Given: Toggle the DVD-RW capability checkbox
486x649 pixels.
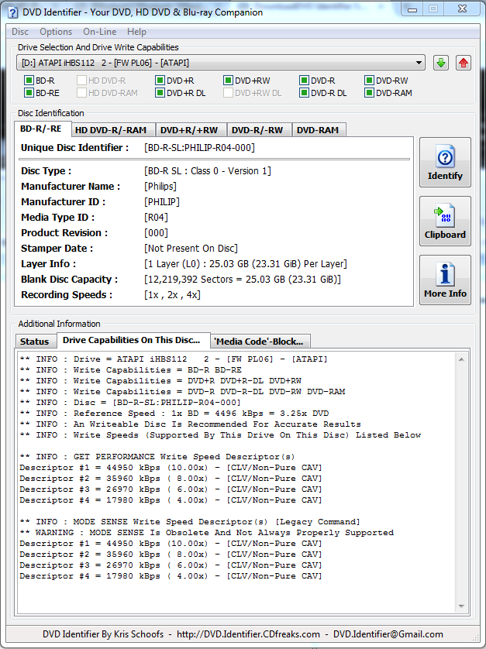Looking at the screenshot, I should [369, 81].
